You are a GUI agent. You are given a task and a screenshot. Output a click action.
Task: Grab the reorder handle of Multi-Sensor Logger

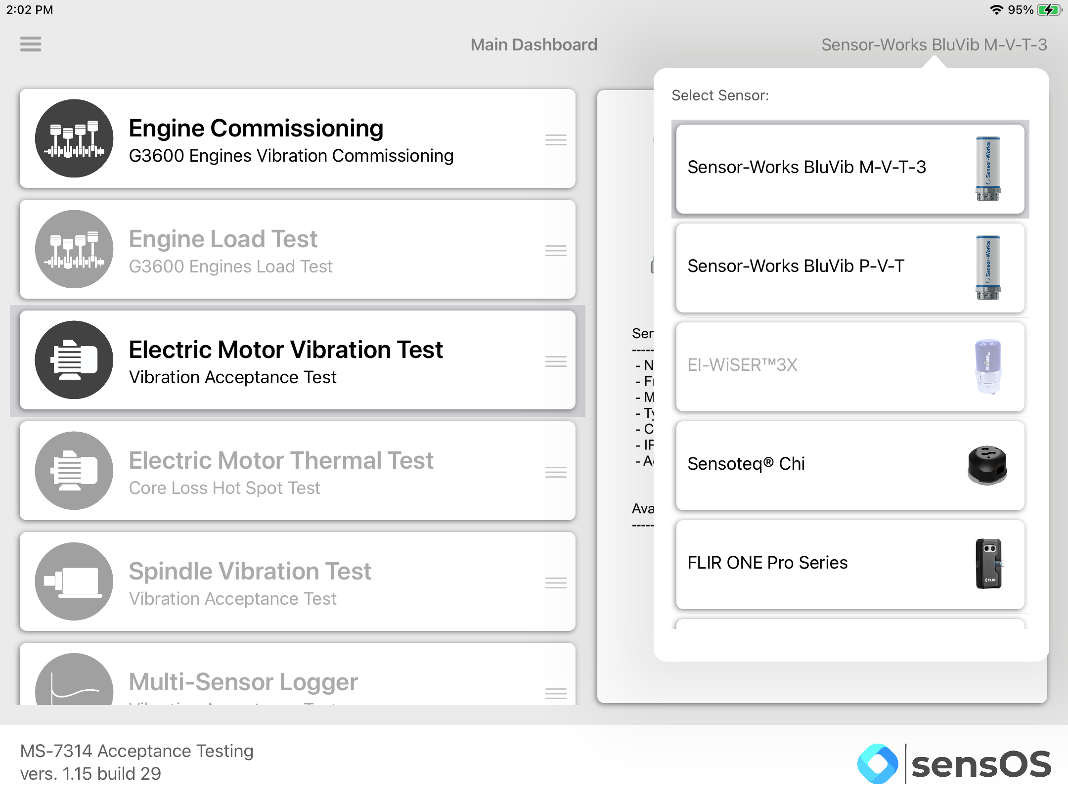coord(556,694)
